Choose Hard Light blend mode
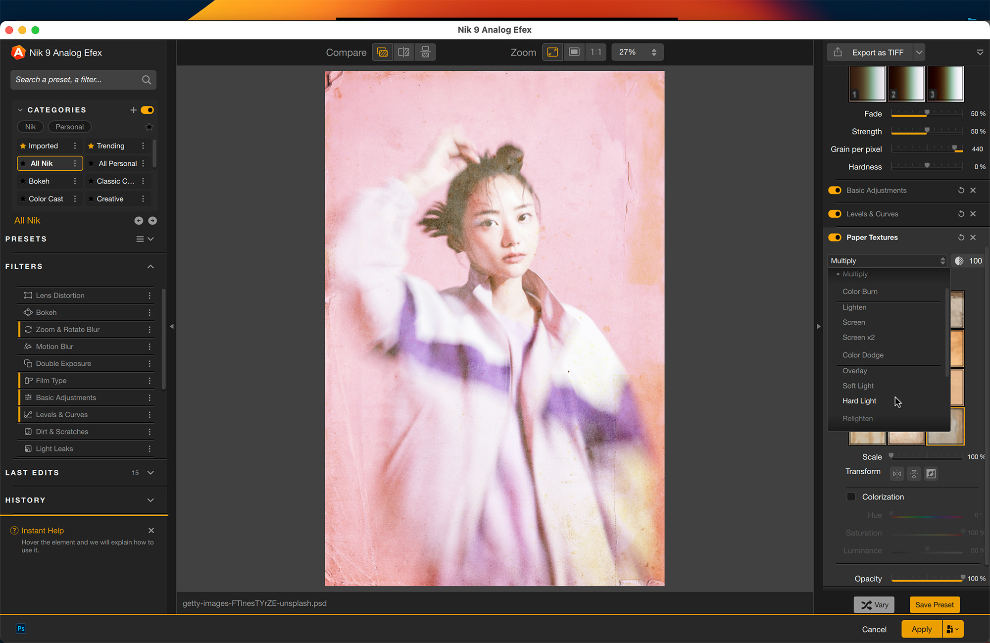 tap(859, 401)
